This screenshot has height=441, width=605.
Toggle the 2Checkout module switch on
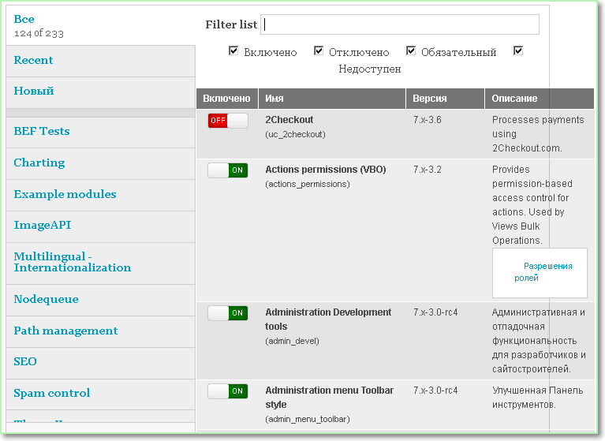point(227,121)
